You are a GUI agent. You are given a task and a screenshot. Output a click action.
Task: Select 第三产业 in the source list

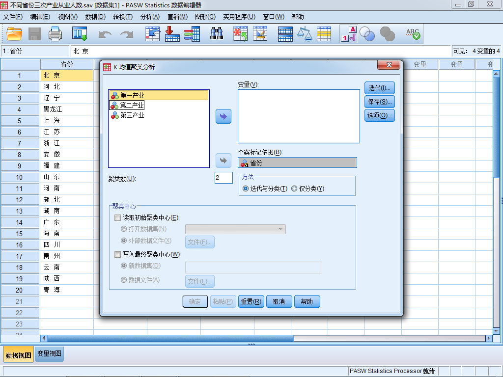[x=128, y=115]
